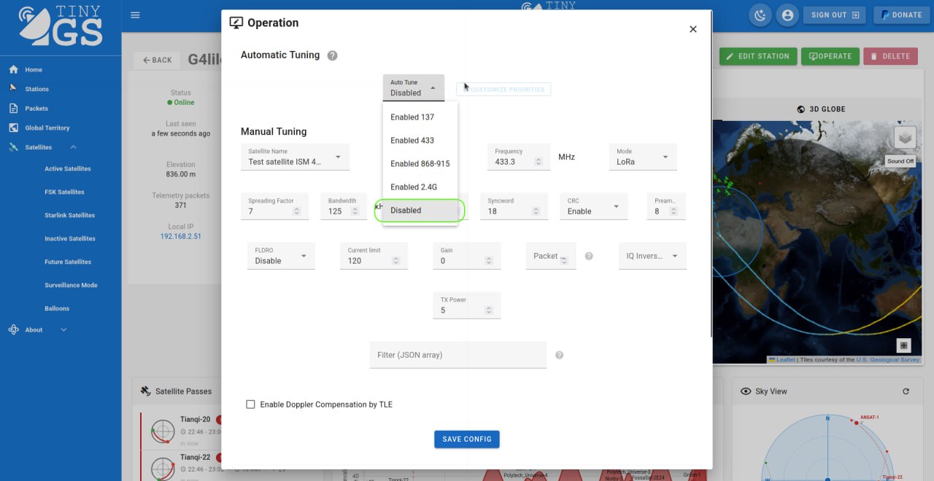Open the Satellite Name dropdown
Screen dimensions: 934x481
(295, 157)
